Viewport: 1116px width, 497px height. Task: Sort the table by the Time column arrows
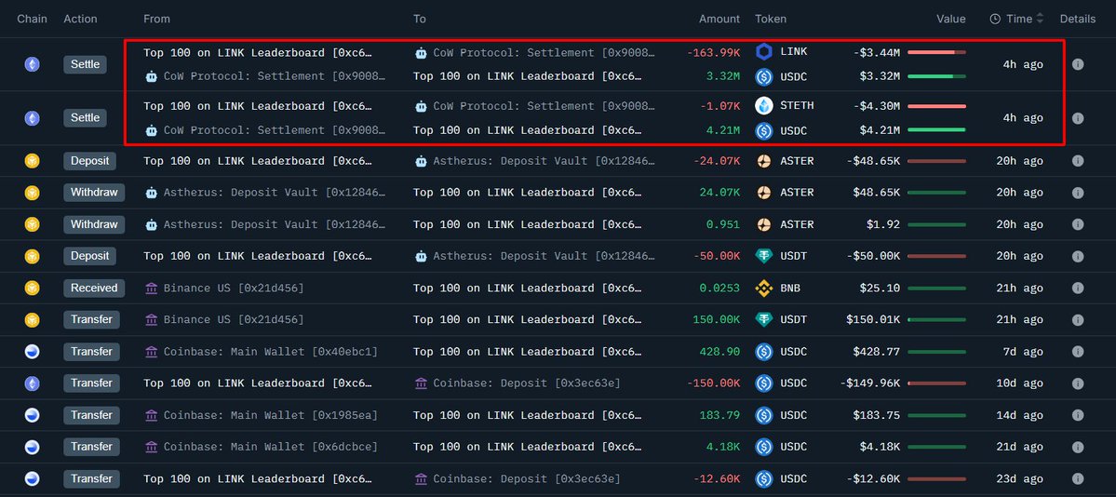1040,19
